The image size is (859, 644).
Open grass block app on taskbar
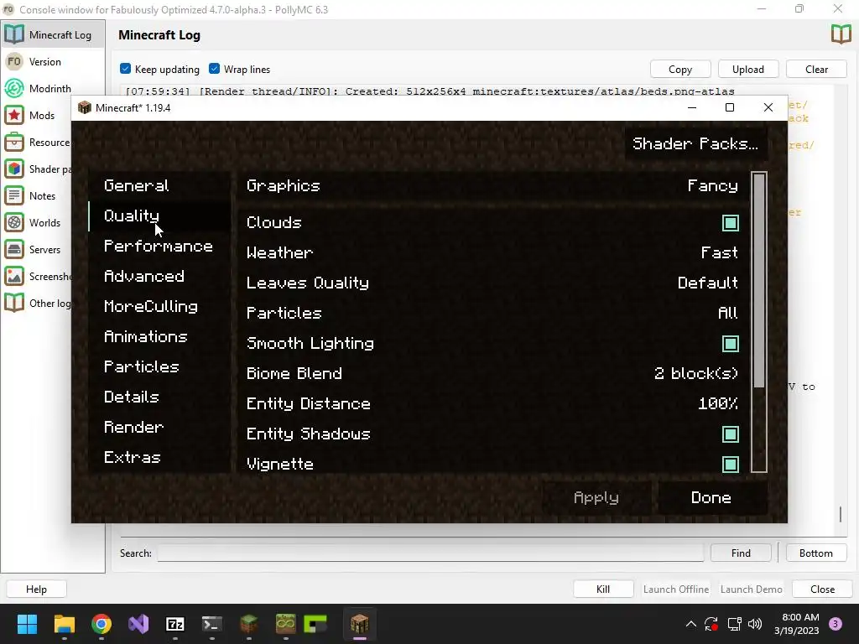pos(248,624)
